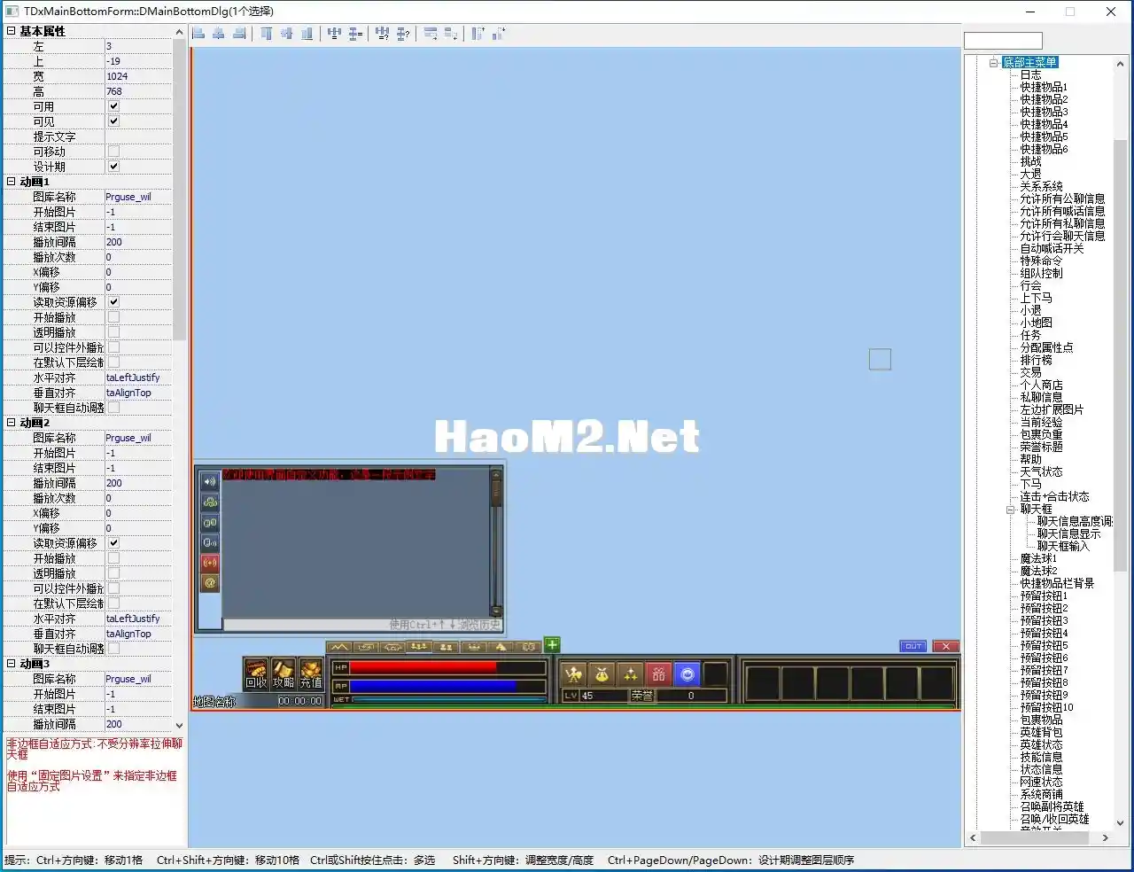Click the crown tab above the HP bar

pos(474,647)
